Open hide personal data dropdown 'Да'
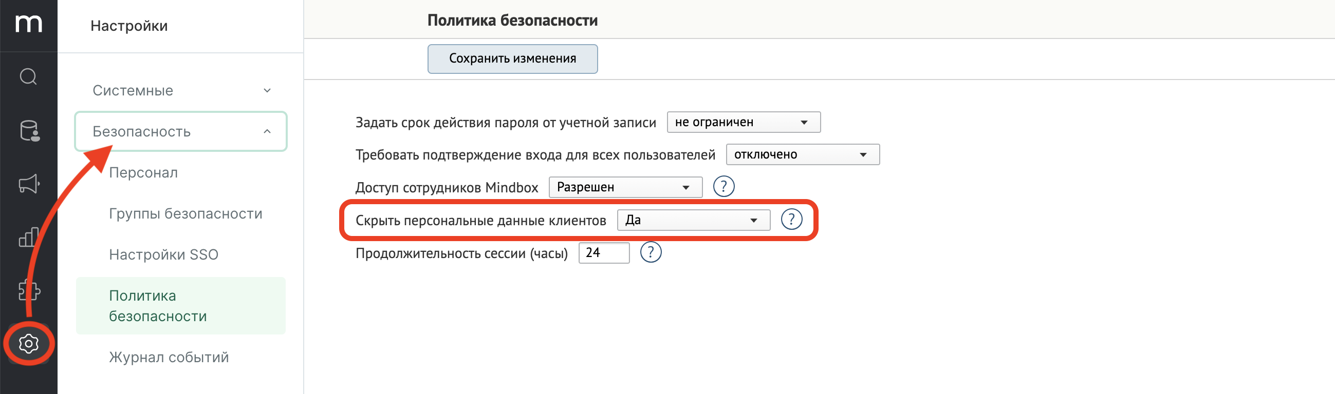Image resolution: width=1335 pixels, height=394 pixels. 693,220
